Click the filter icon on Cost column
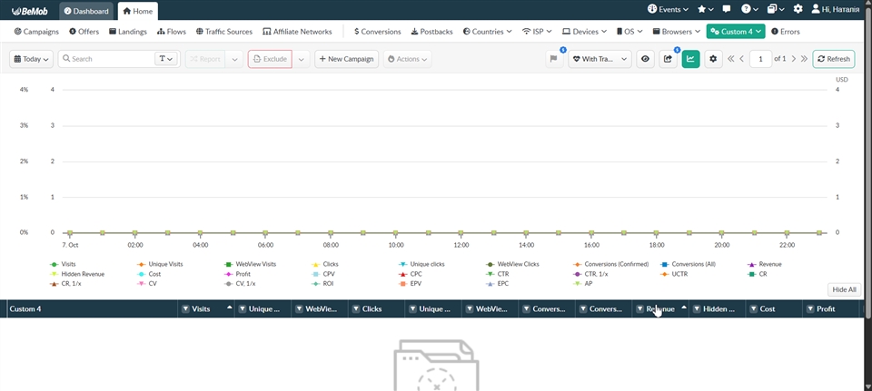Viewport: 872px width, 391px height. (753, 309)
